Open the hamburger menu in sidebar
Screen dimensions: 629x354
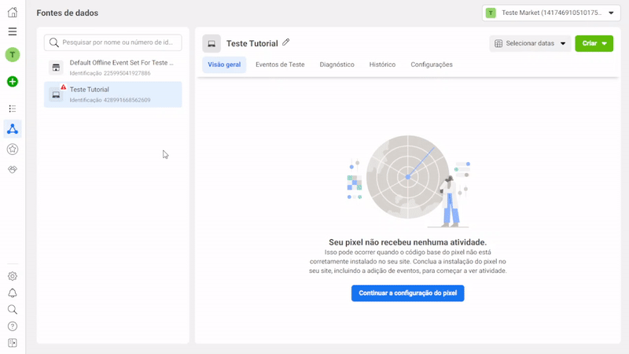coord(12,31)
